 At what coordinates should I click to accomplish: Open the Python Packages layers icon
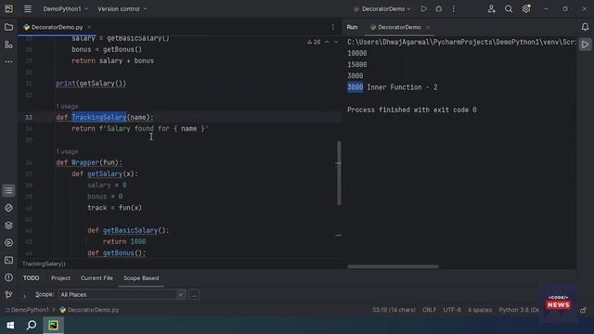point(8,225)
